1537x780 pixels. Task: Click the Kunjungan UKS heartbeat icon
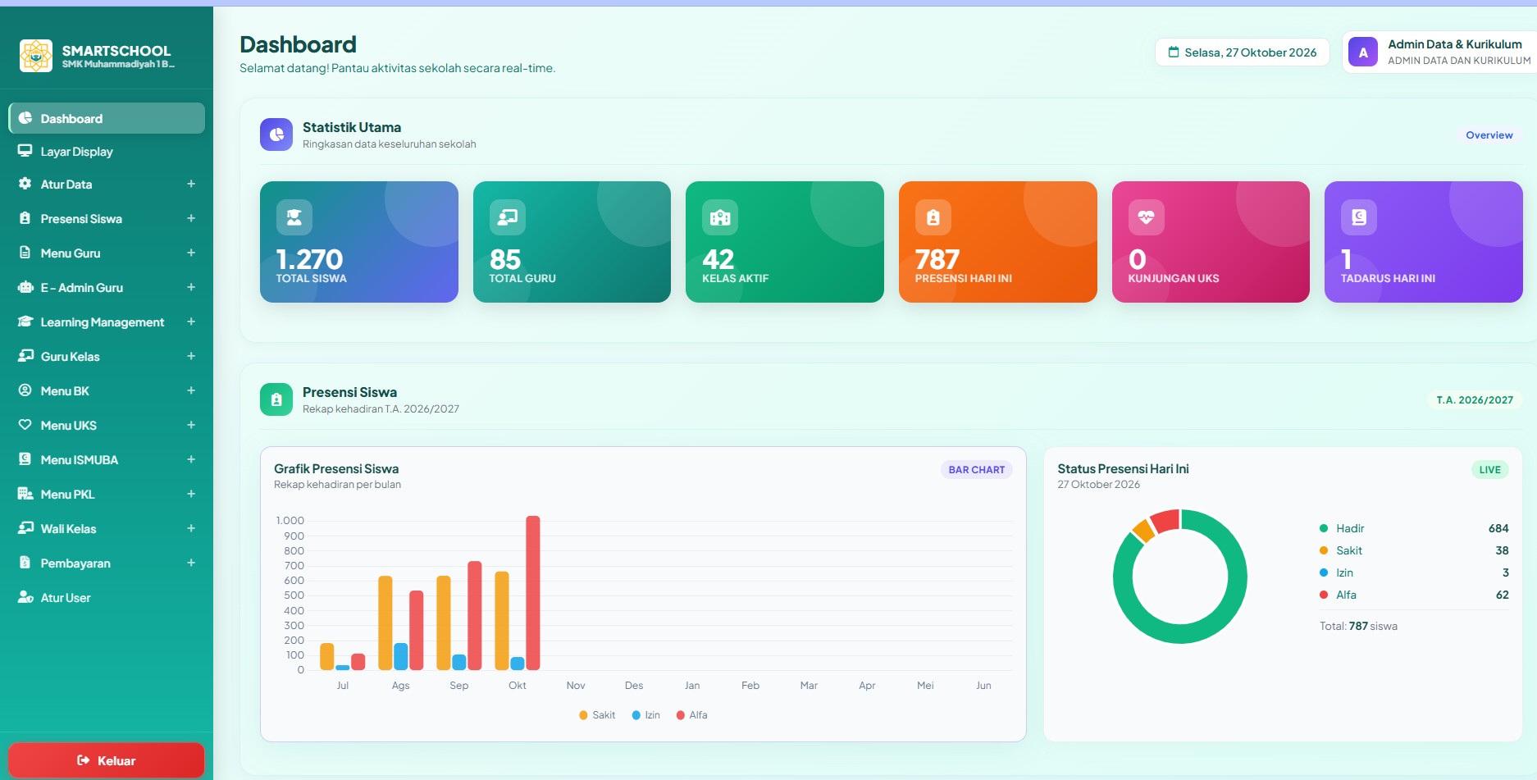[1147, 217]
